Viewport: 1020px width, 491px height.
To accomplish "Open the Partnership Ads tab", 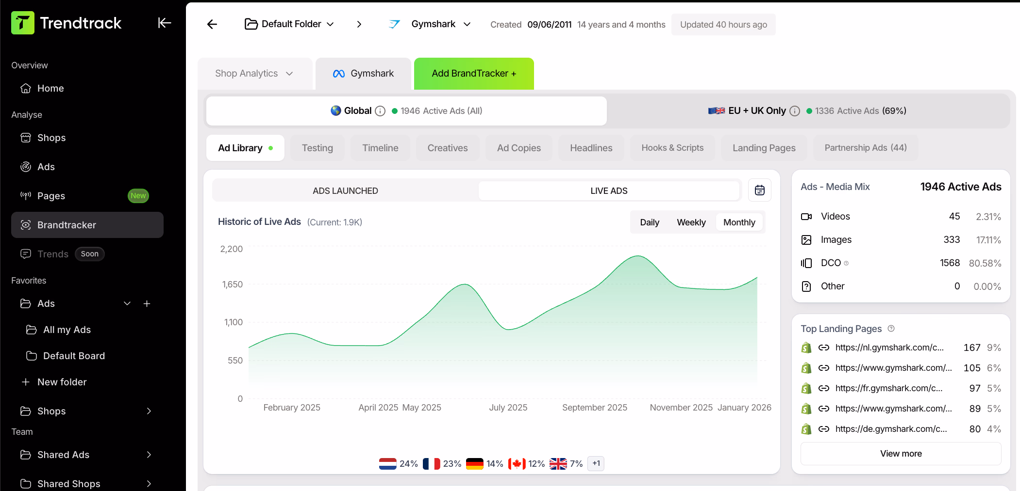I will click(x=865, y=148).
